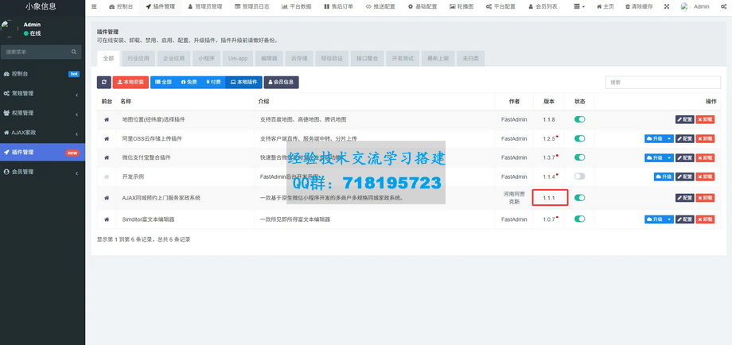Switch to 最新上架 category tab

pos(438,59)
